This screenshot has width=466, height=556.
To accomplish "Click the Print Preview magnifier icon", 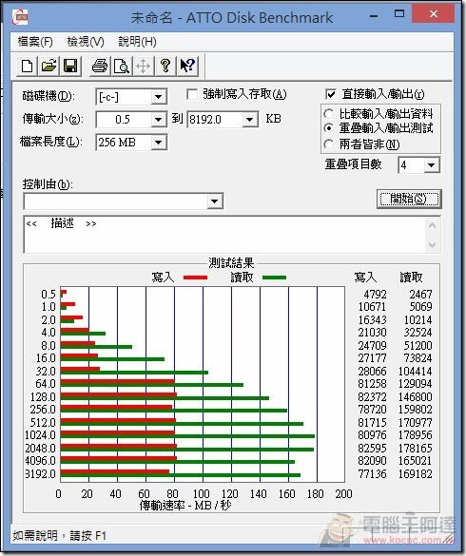I will 122,66.
